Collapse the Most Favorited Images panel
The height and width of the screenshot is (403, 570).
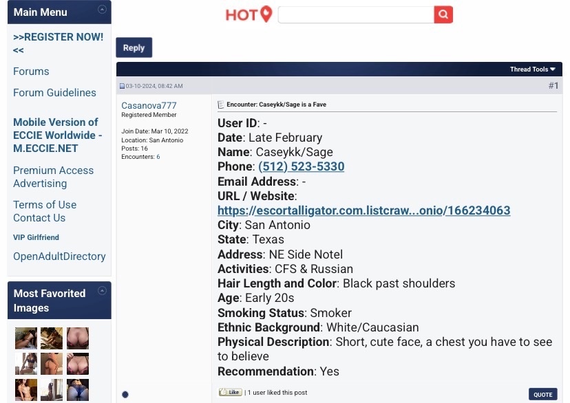coord(102,291)
